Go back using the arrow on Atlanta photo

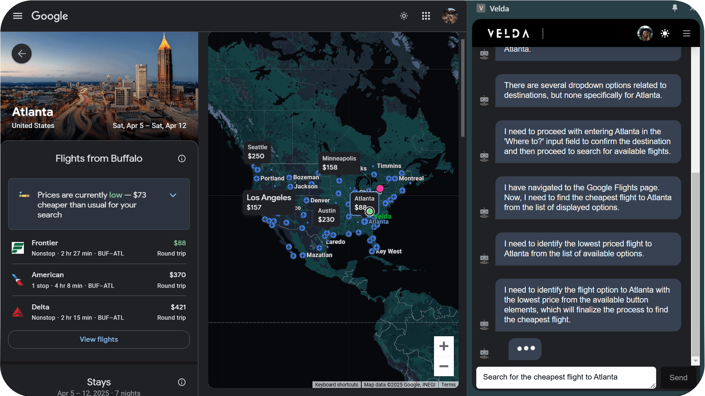tap(22, 54)
